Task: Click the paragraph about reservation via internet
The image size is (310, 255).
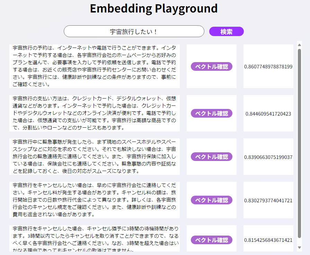Action: coord(95,67)
